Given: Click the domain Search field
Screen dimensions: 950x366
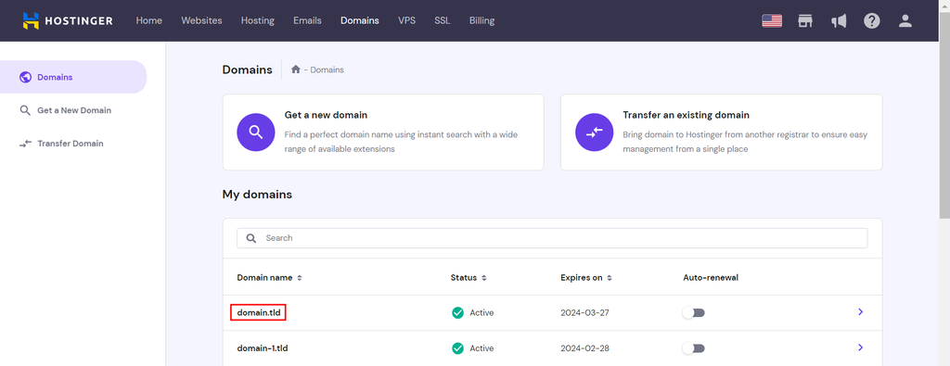Looking at the screenshot, I should point(552,238).
